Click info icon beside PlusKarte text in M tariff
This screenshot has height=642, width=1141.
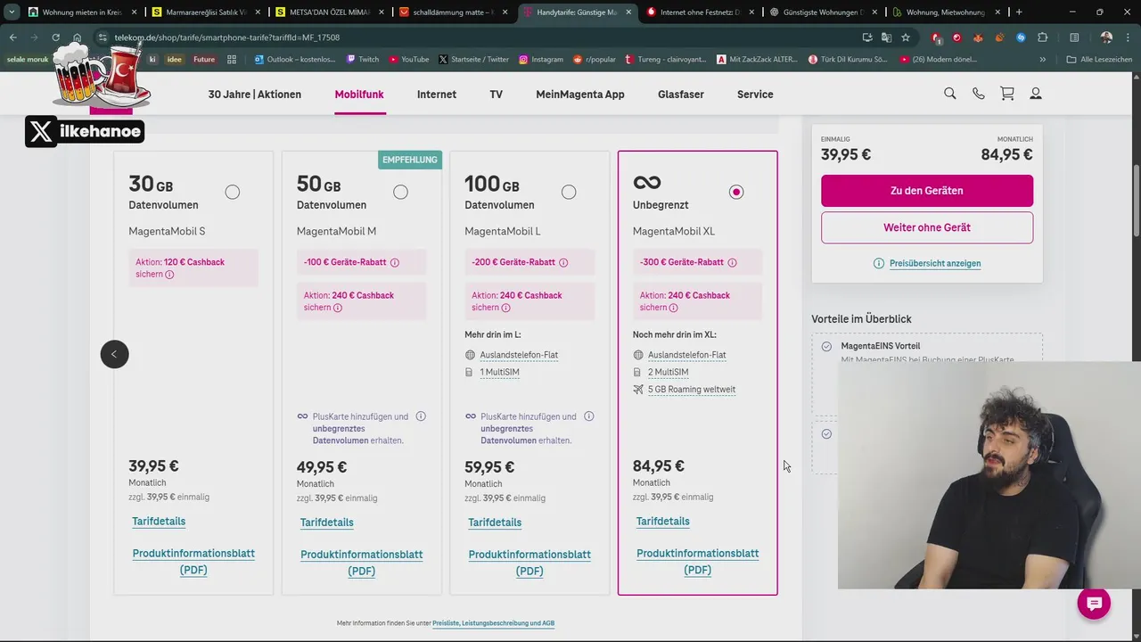point(421,416)
